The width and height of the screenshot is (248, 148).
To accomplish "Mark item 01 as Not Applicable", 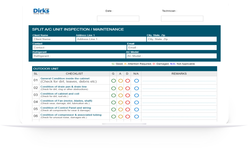I will click(136, 81).
